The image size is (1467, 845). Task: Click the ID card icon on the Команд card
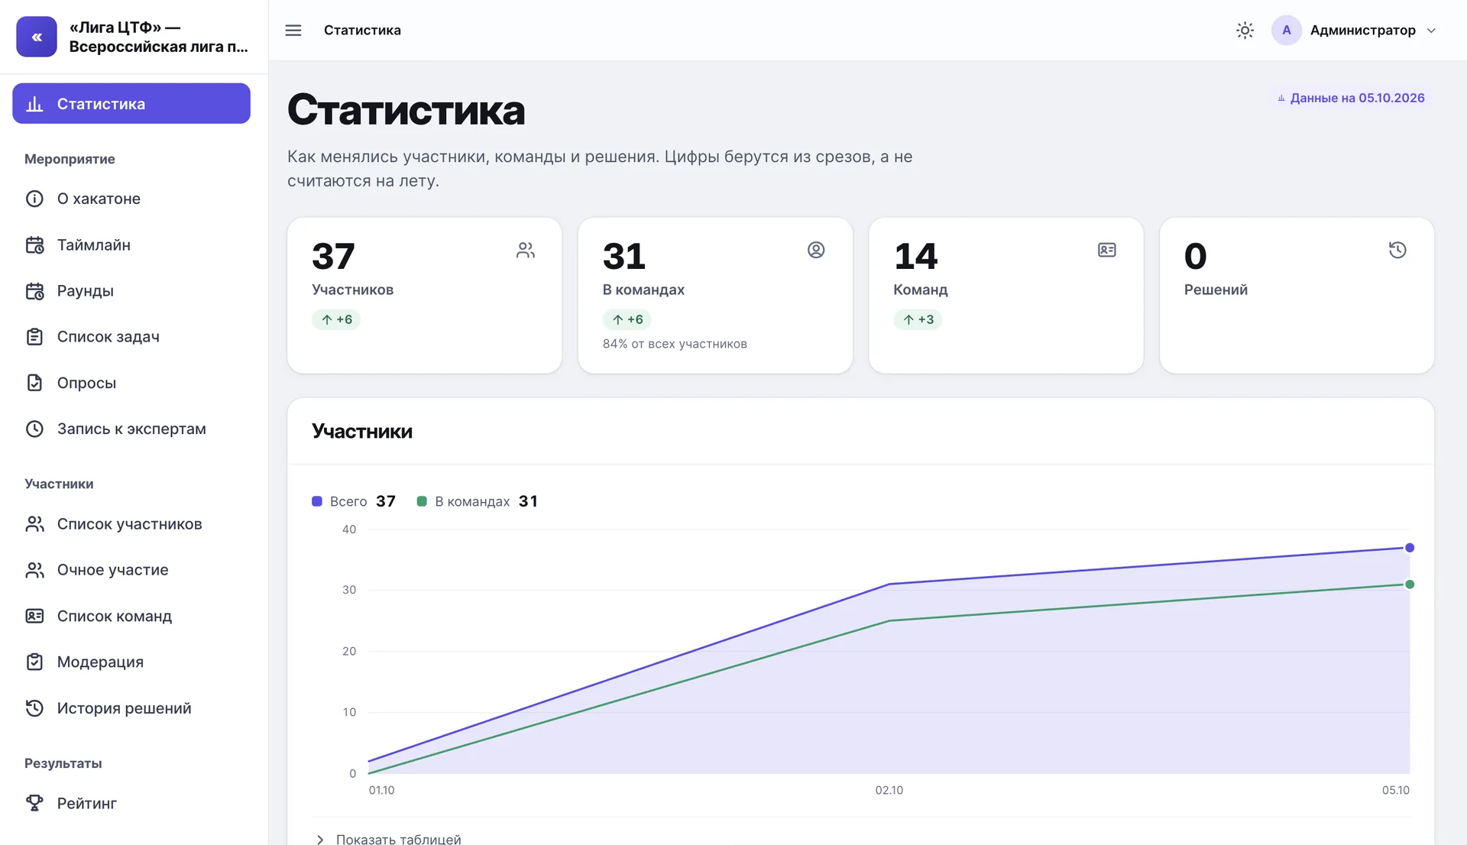[x=1106, y=250]
